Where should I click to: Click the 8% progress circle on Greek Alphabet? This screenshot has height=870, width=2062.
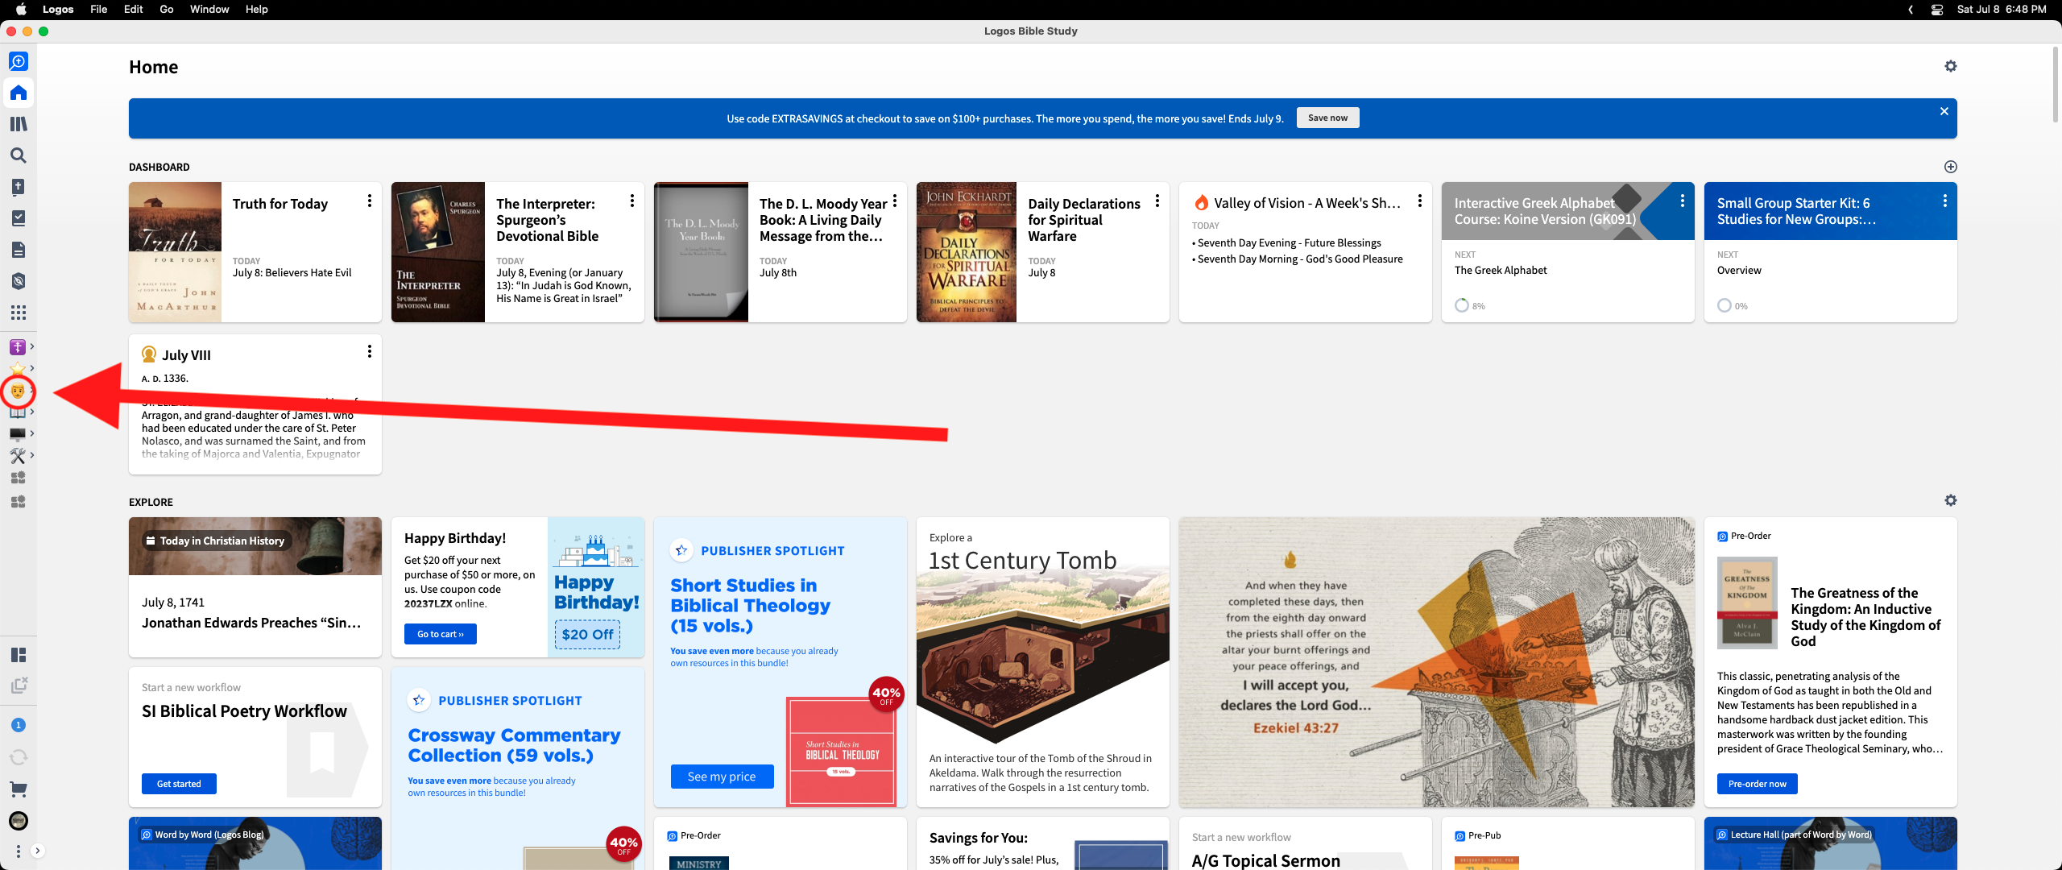coord(1461,305)
